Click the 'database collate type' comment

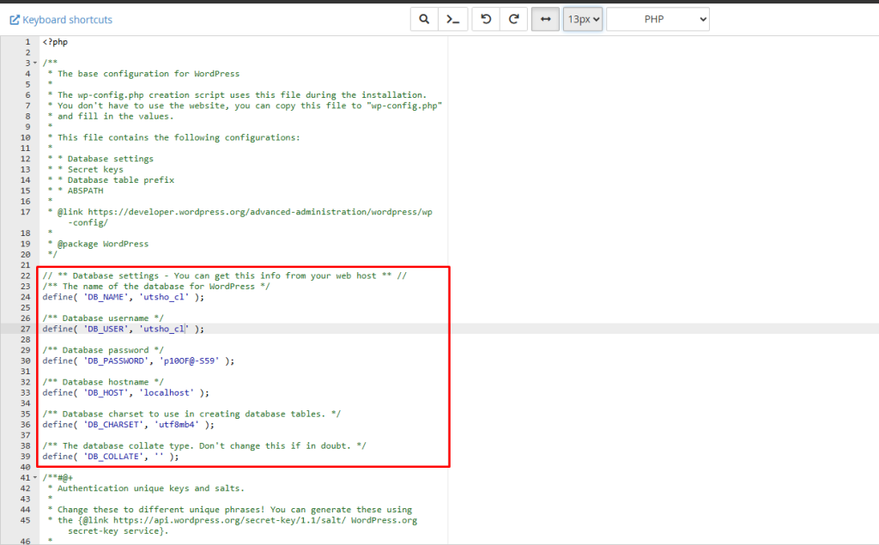coord(204,446)
